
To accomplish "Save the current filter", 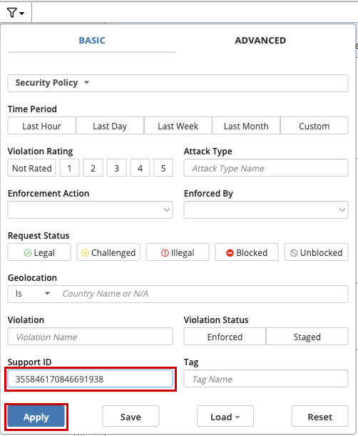I will point(131,417).
